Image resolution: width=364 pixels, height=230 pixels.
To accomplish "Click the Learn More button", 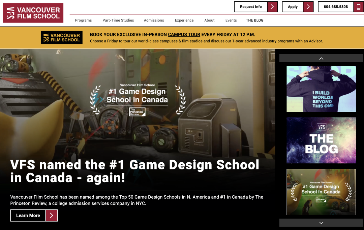I will (34, 216).
